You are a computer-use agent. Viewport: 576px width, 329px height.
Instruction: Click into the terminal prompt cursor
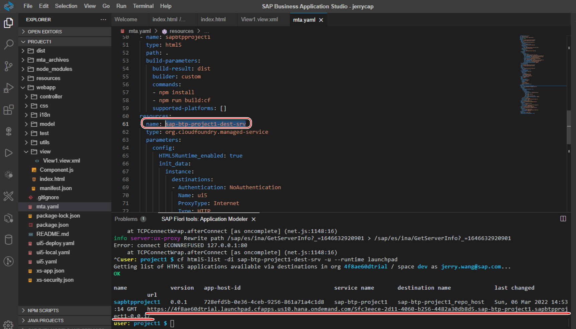172,323
